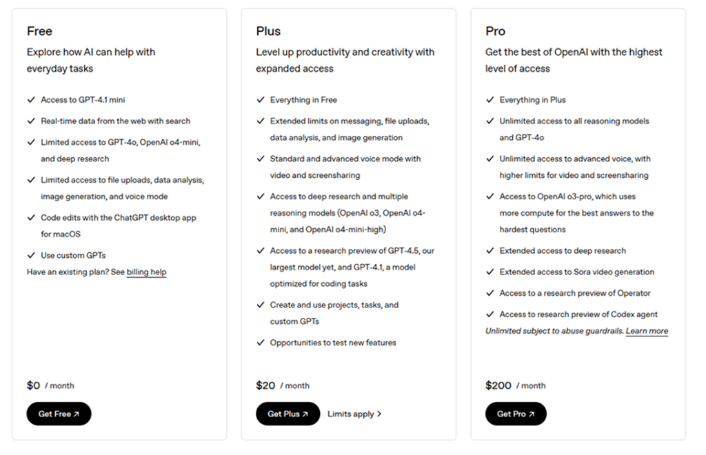The image size is (706, 455).
Task: Click checkmark beside research preview of Codex agent
Action: coord(490,314)
